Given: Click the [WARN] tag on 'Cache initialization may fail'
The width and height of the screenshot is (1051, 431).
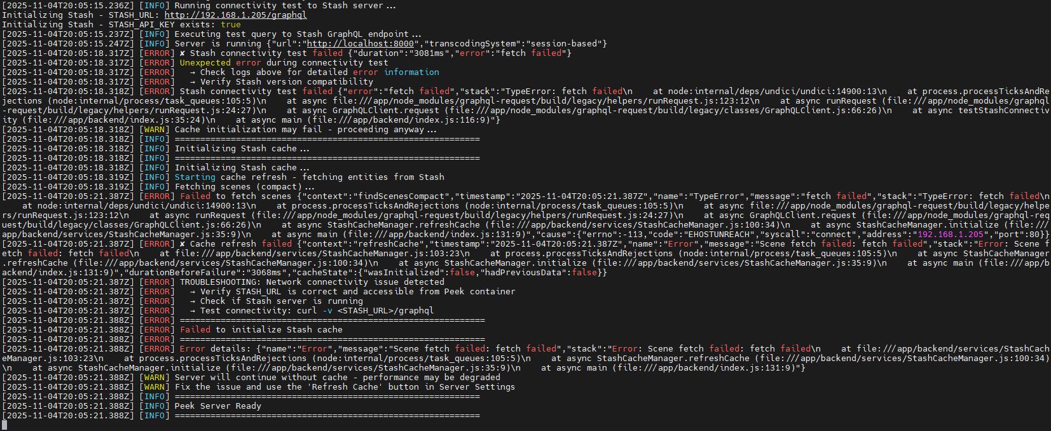Looking at the screenshot, I should (x=155, y=130).
